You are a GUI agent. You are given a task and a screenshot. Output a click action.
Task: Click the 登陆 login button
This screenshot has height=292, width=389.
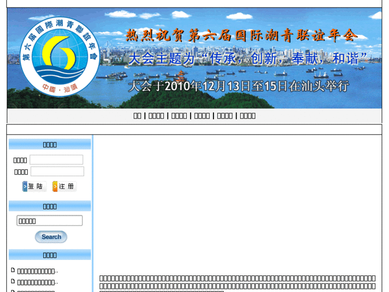pyautogui.click(x=34, y=186)
